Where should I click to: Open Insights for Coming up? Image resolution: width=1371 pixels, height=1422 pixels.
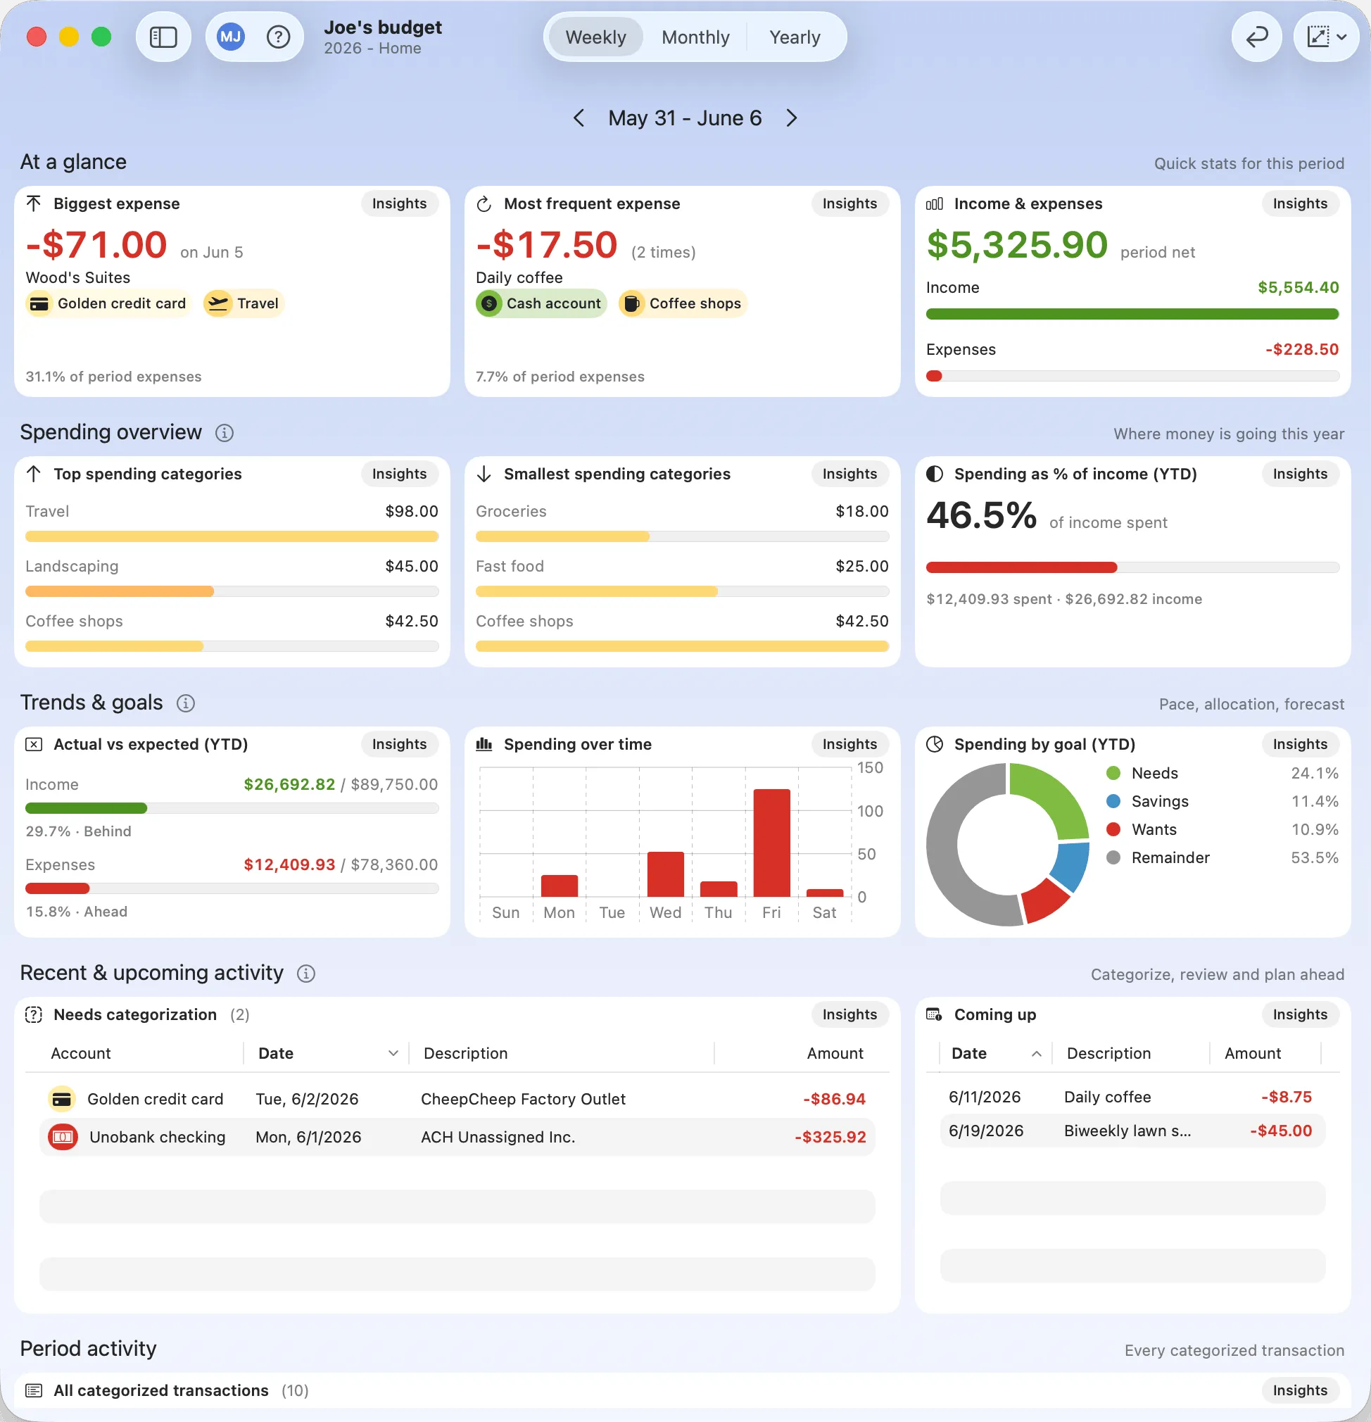1300,1014
